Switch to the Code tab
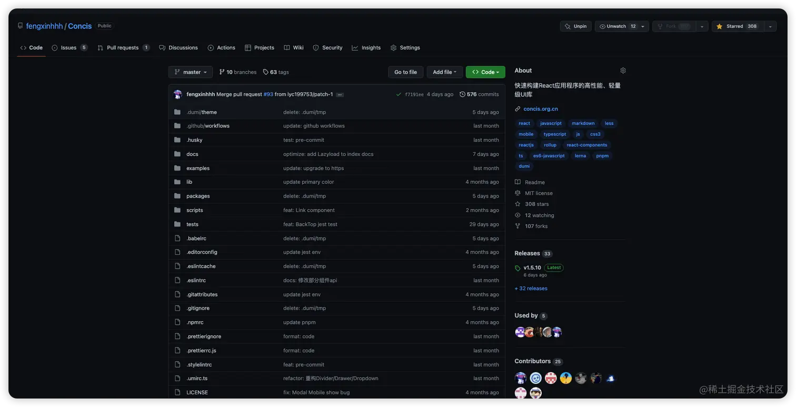This screenshot has width=796, height=407. pyautogui.click(x=31, y=48)
